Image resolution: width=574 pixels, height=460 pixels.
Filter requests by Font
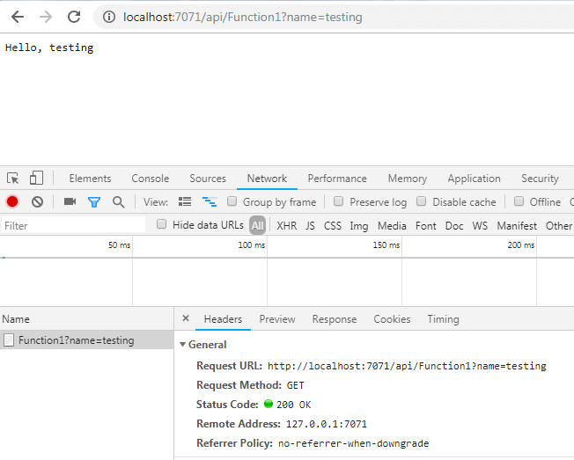click(426, 226)
